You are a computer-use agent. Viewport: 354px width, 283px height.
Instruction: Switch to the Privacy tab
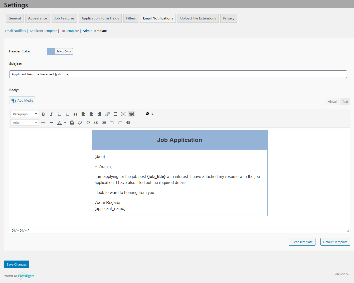pyautogui.click(x=228, y=18)
